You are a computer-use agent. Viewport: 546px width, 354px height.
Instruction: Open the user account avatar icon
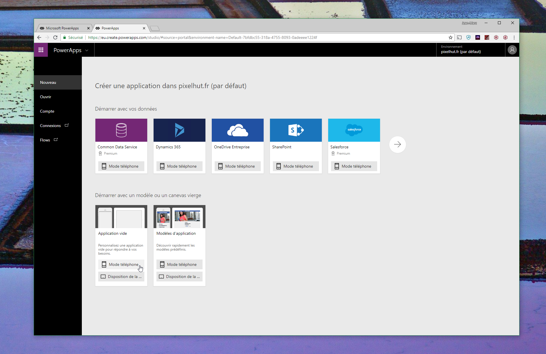(x=512, y=50)
